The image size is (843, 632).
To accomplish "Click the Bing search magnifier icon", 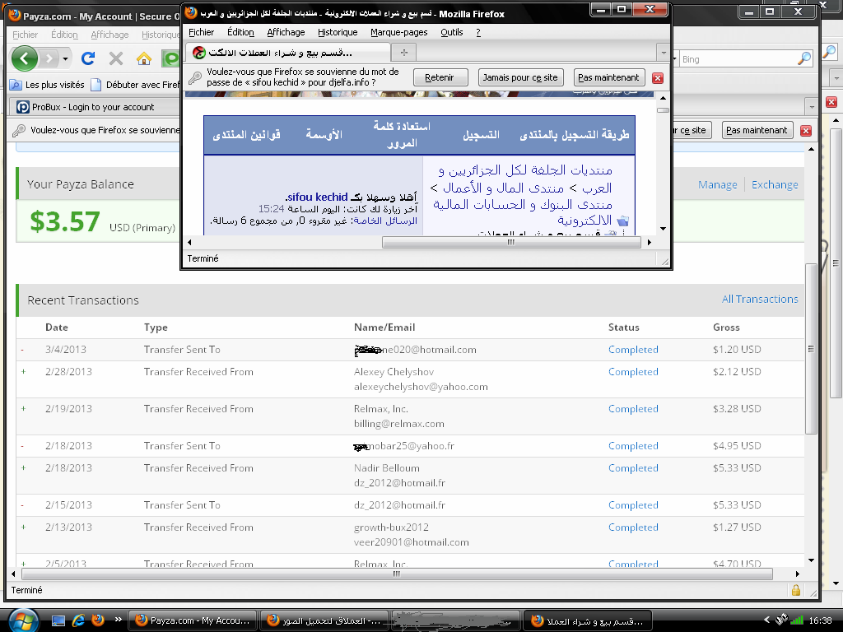I will pyautogui.click(x=803, y=58).
